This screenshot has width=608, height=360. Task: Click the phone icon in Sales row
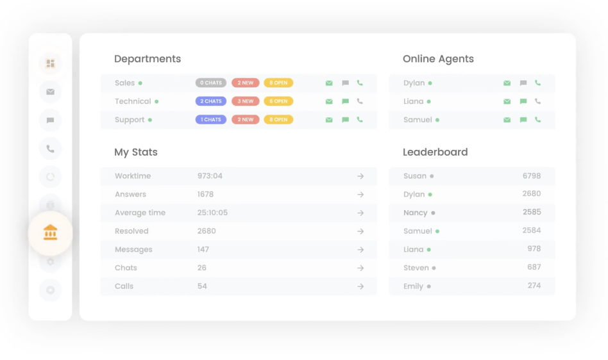coord(360,83)
